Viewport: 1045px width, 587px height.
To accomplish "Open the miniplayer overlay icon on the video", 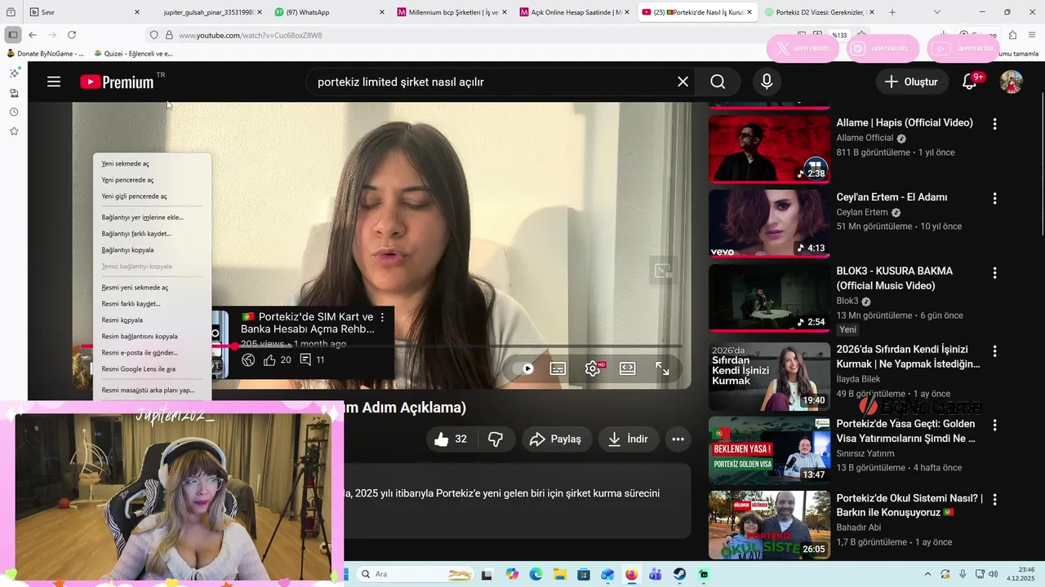I will [663, 270].
